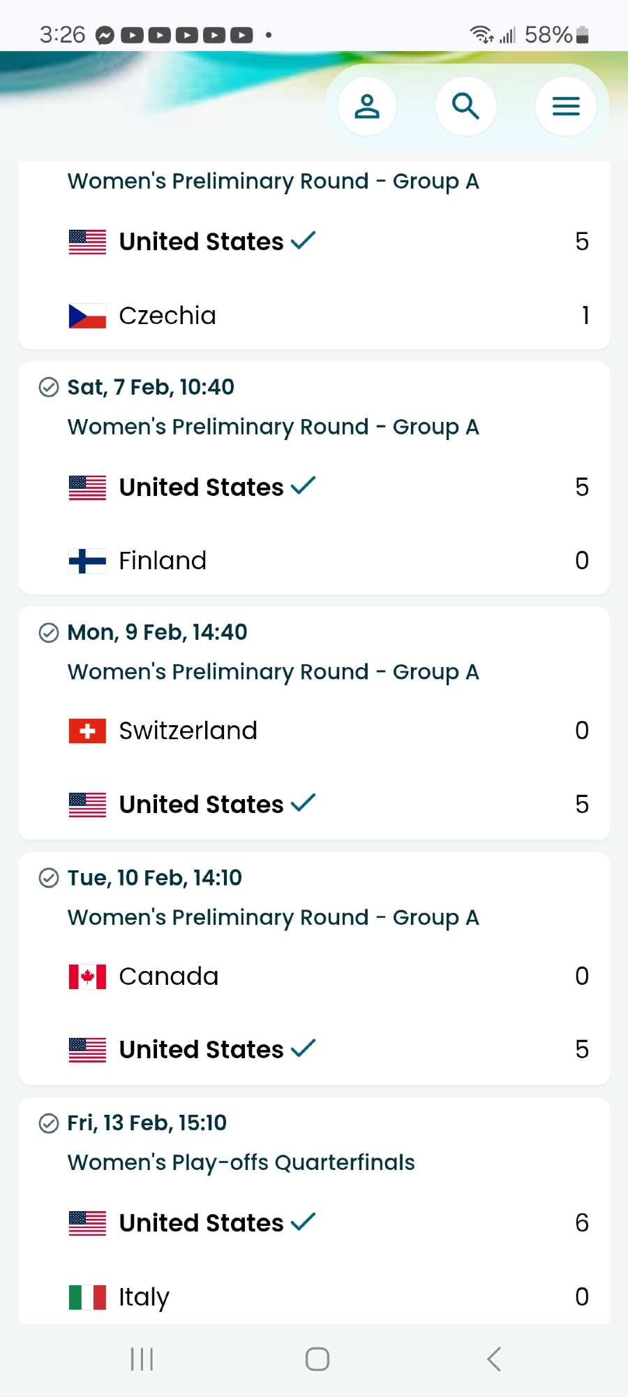Tap the Czechia flag icon

[x=87, y=316]
